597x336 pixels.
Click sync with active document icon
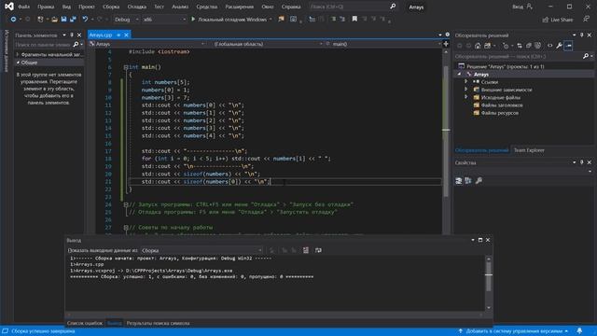coord(520,46)
